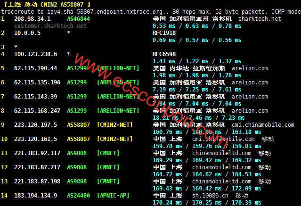301x206 pixels.
Task: Select the RFC6598 label
Action: pyautogui.click(x=164, y=54)
